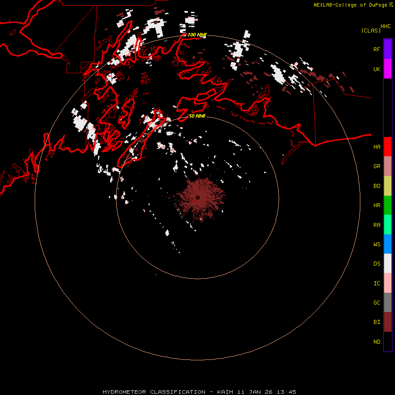Click the HR legend label
This screenshot has width=395, height=395.
[377, 205]
